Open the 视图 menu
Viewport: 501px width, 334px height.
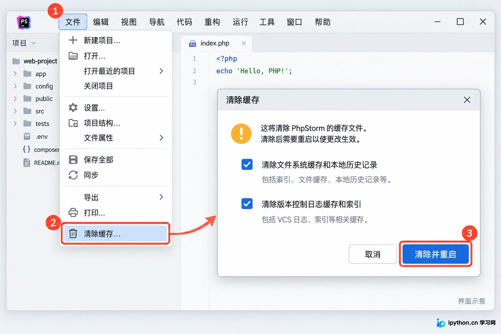tap(129, 22)
